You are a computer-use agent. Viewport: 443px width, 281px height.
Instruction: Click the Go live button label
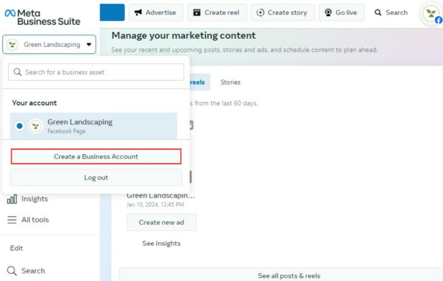(x=346, y=13)
